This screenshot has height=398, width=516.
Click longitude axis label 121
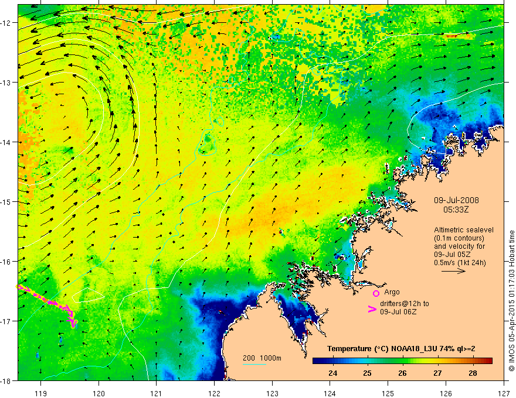(157, 394)
